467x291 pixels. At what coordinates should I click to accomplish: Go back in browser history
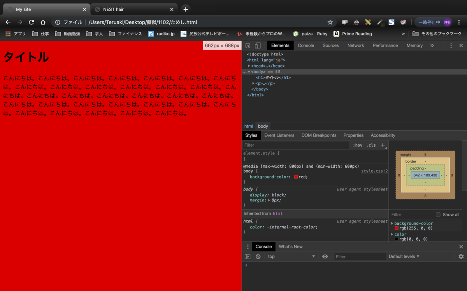(x=8, y=22)
